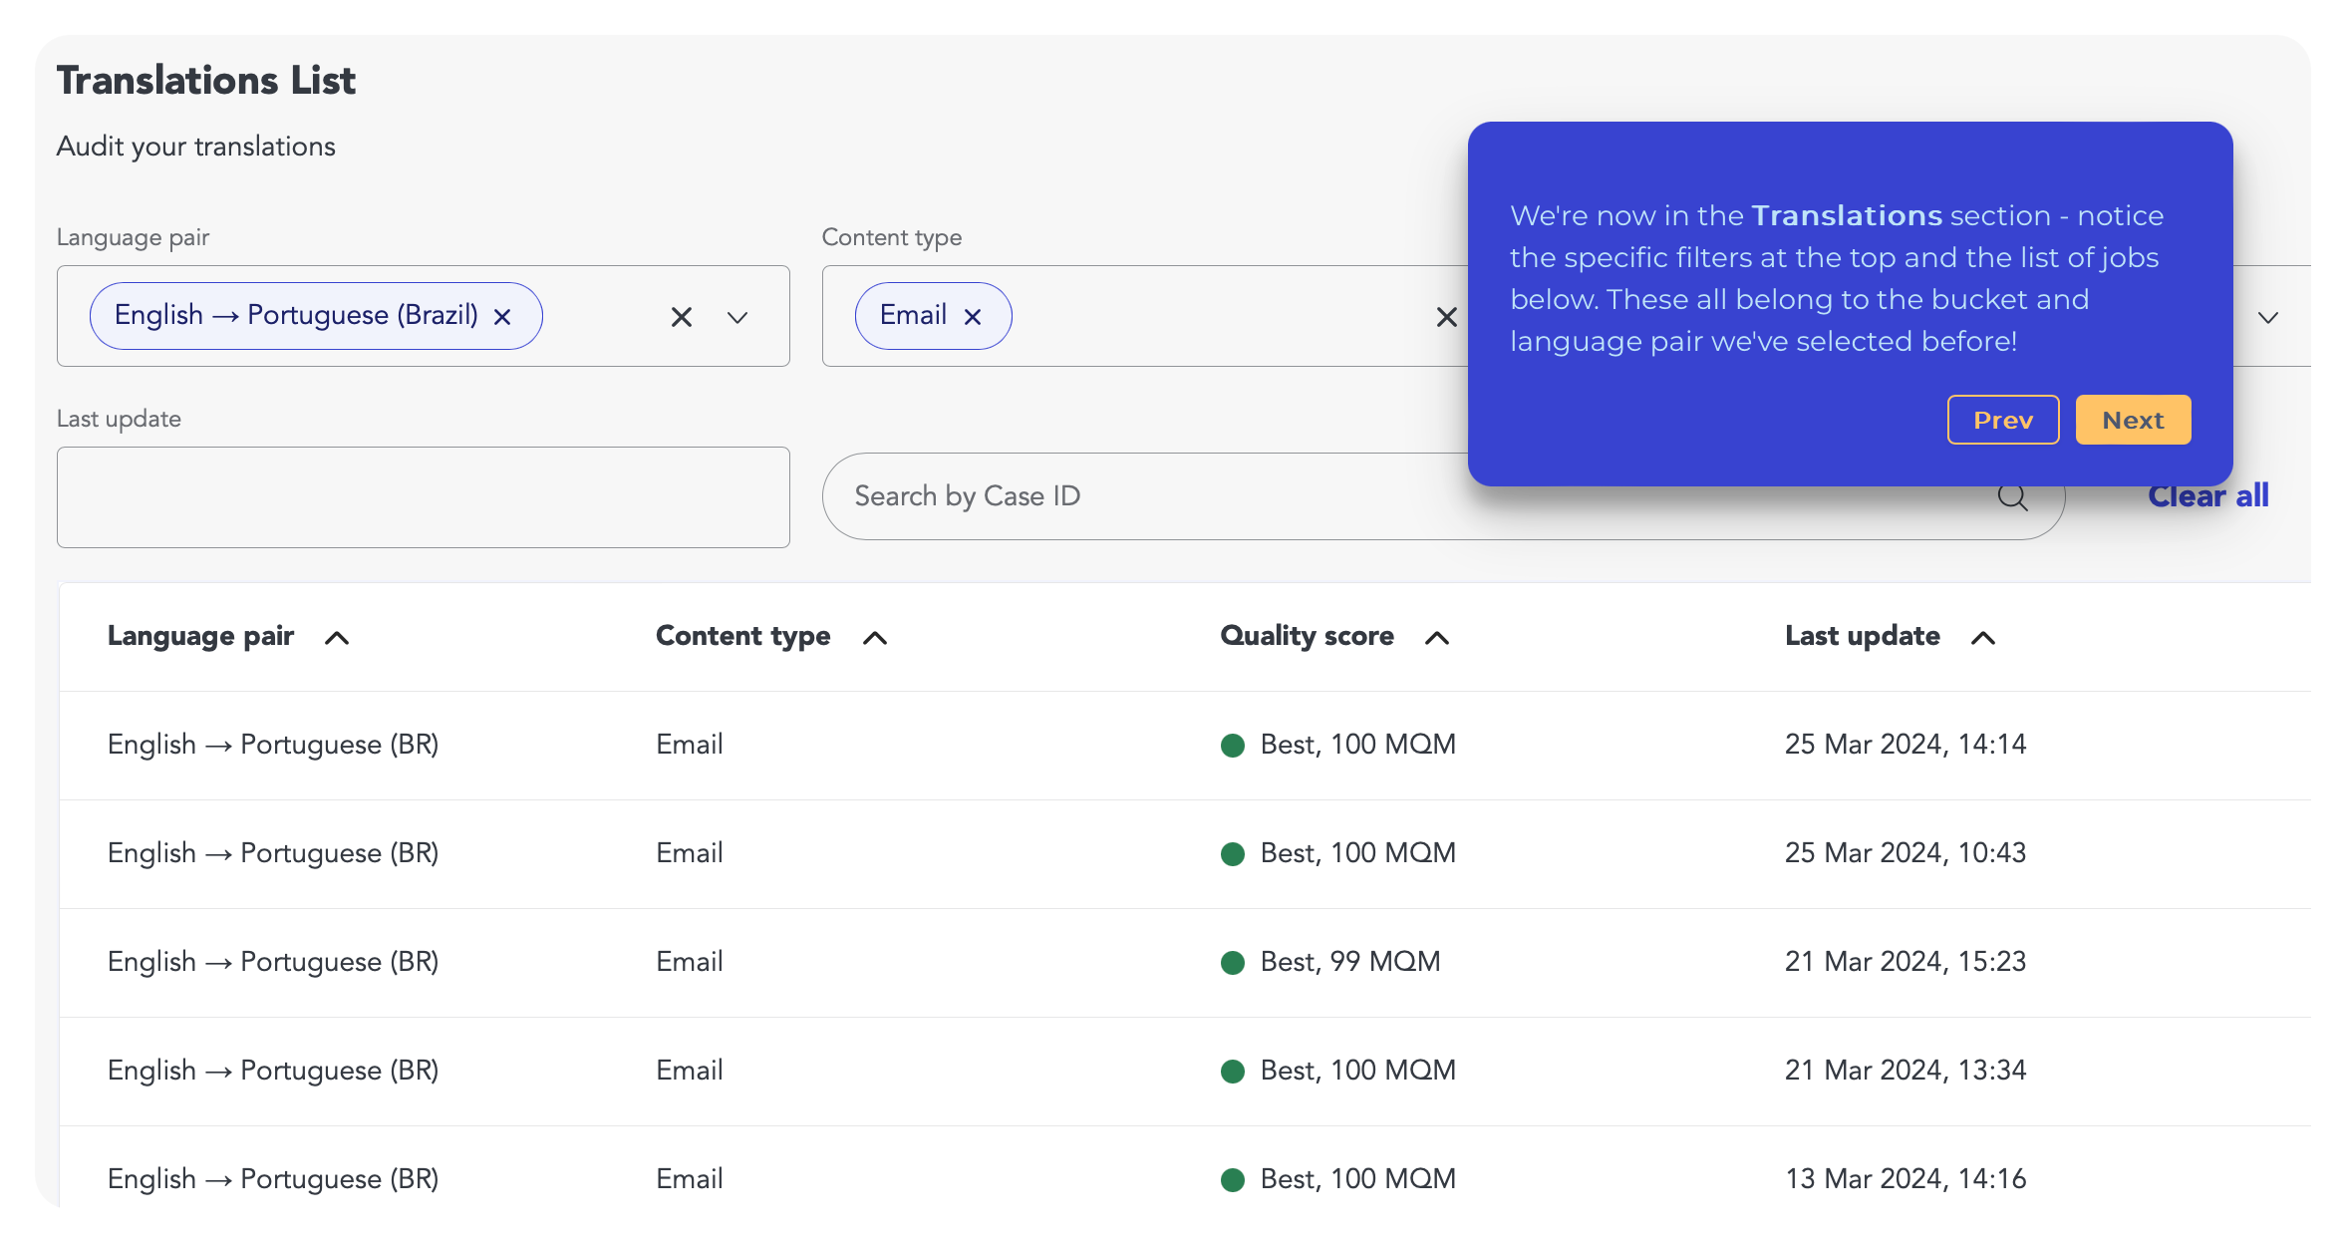
Task: Open the Last update date field
Action: pos(424,497)
